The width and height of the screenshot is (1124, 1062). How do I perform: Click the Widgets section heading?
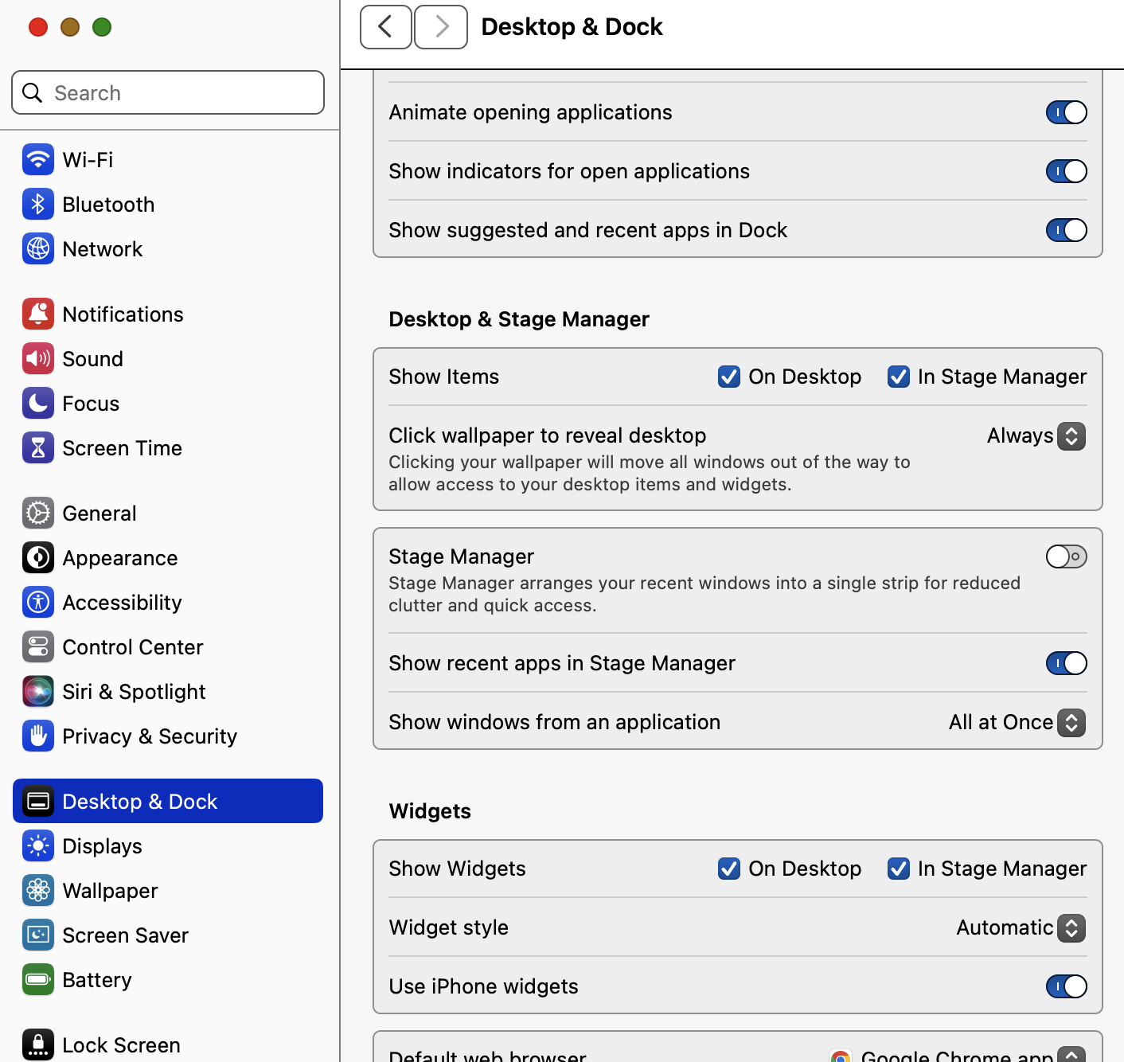[430, 811]
